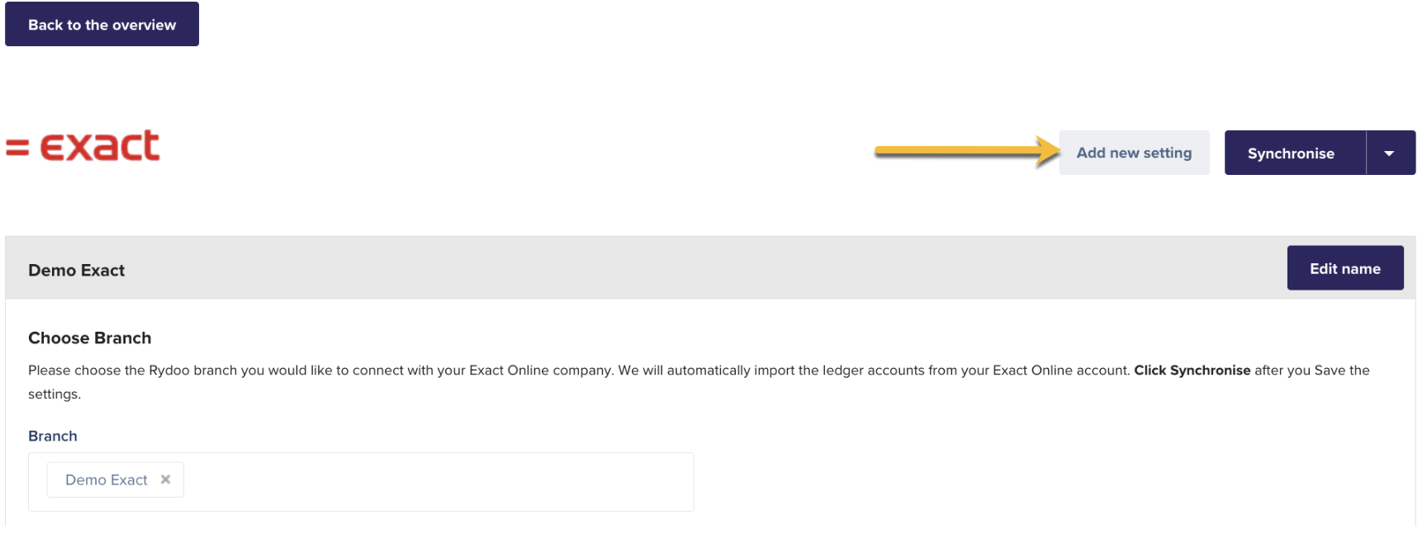Click the grey header bar beside Demo Exact title
Image resolution: width=1427 pixels, height=543 pixels.
click(661, 269)
